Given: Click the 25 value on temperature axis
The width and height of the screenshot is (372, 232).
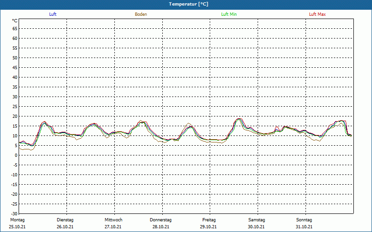Looking at the screenshot, I should 15,107.
